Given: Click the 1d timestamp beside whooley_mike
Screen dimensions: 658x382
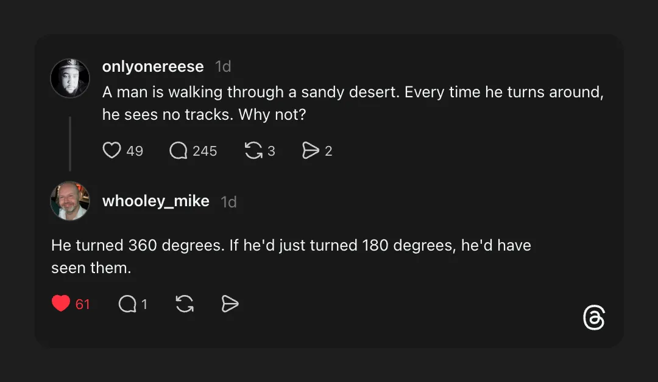Looking at the screenshot, I should coord(229,202).
